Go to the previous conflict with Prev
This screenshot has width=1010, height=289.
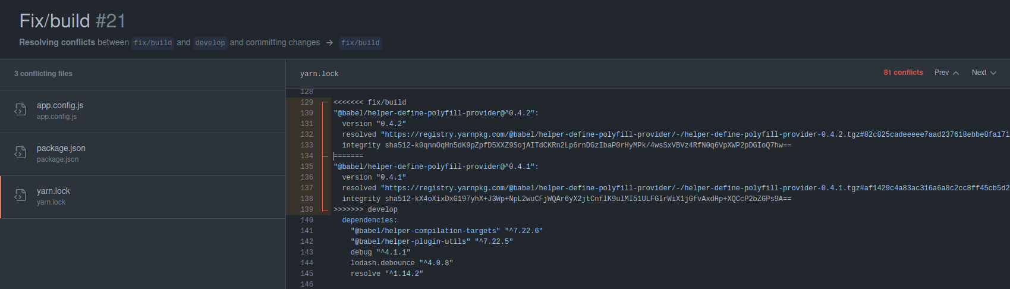946,73
